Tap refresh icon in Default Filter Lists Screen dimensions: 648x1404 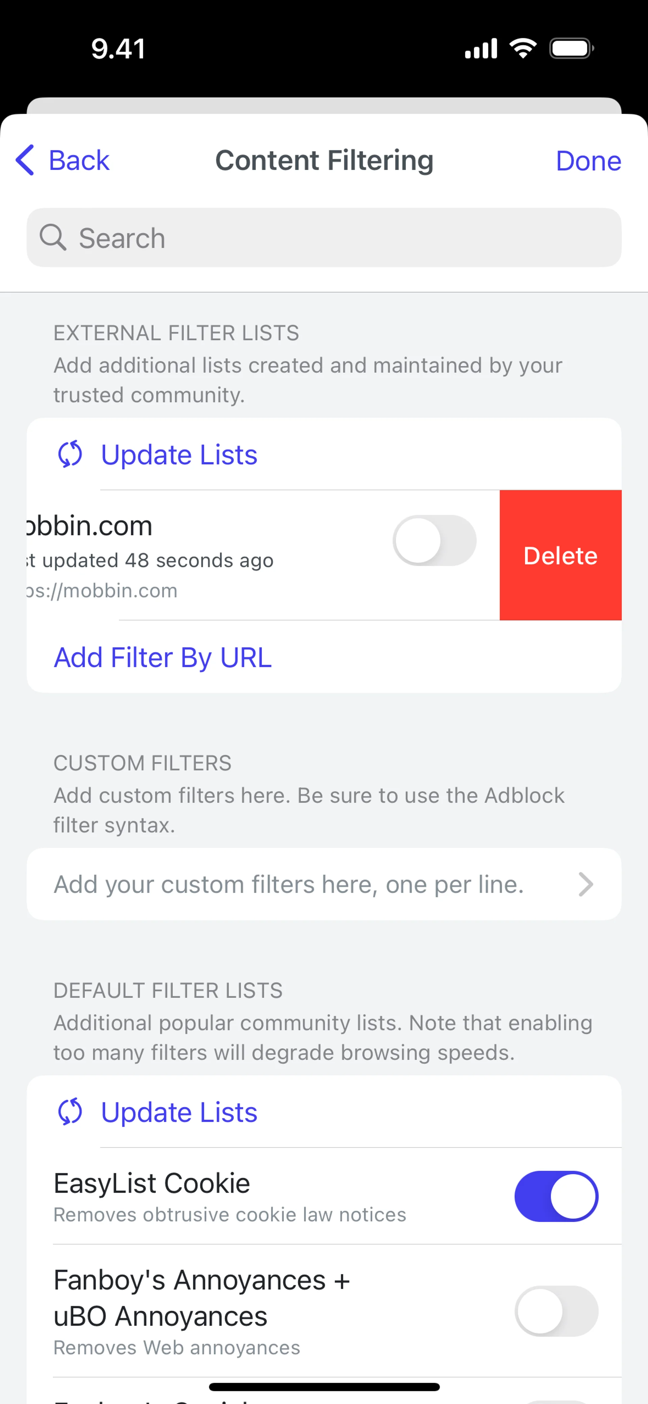[x=70, y=1112]
